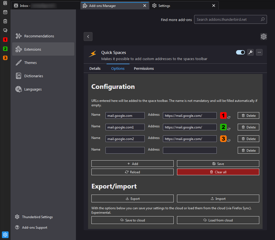275x240 pixels.
Task: Delete the empty last entry row
Action: tap(248, 150)
